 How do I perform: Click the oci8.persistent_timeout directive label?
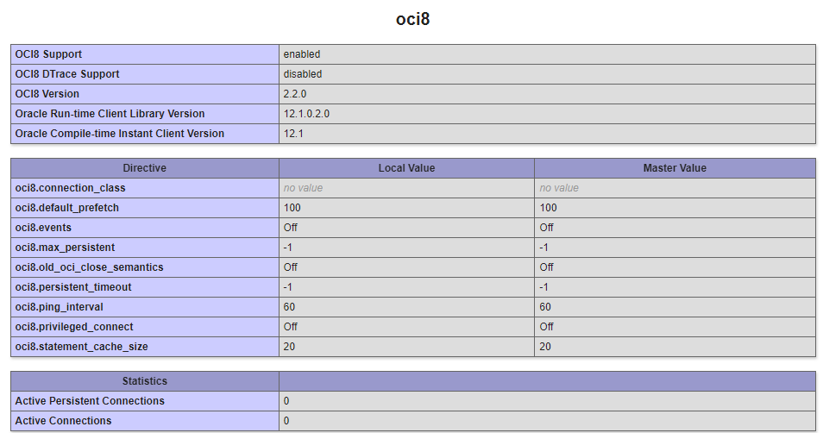[x=73, y=287]
